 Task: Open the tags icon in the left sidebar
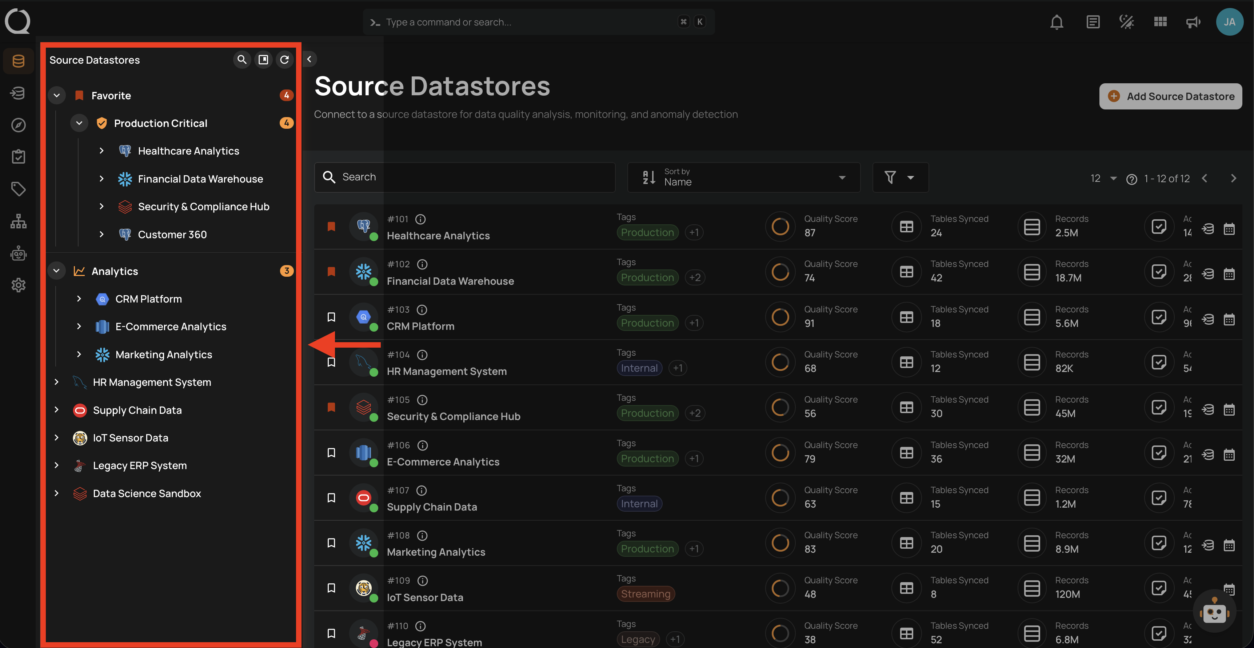click(x=18, y=189)
